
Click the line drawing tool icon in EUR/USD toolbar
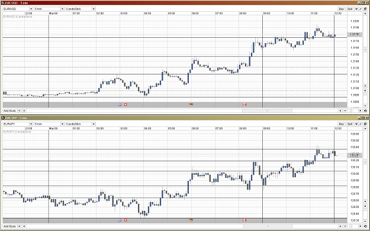pyautogui.click(x=361, y=9)
